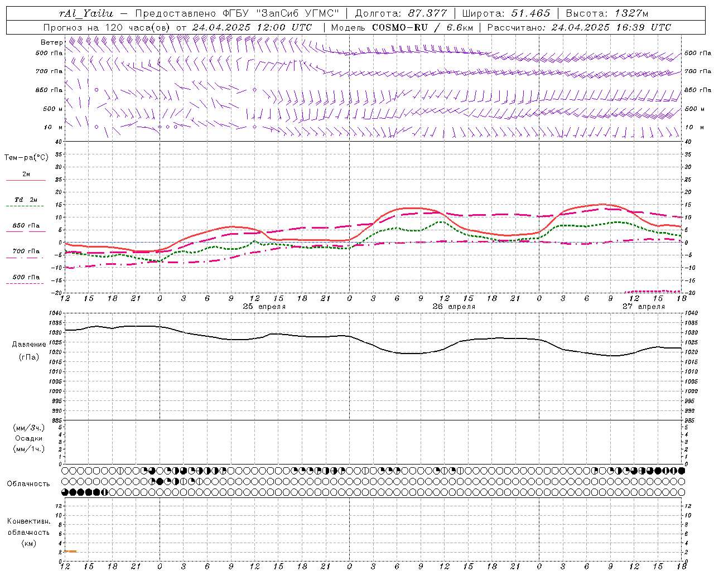Click the "Давление" pressure panel label
714x571 pixels.
pyautogui.click(x=29, y=345)
